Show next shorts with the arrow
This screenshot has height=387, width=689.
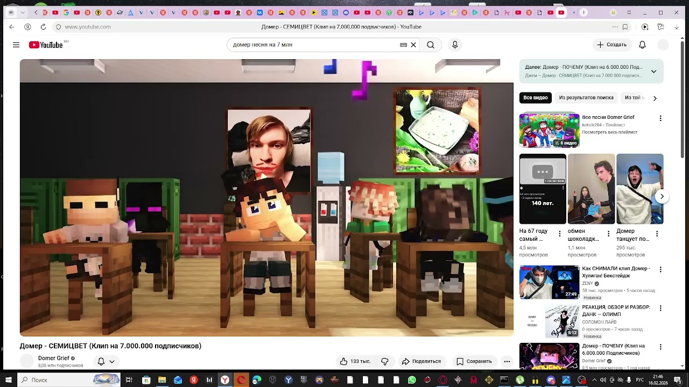(x=662, y=197)
